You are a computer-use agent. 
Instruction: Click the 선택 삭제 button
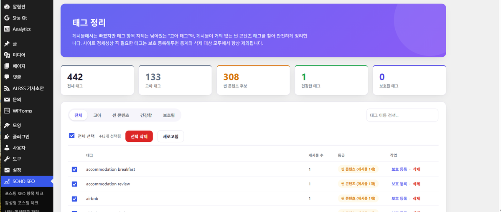[x=139, y=136]
